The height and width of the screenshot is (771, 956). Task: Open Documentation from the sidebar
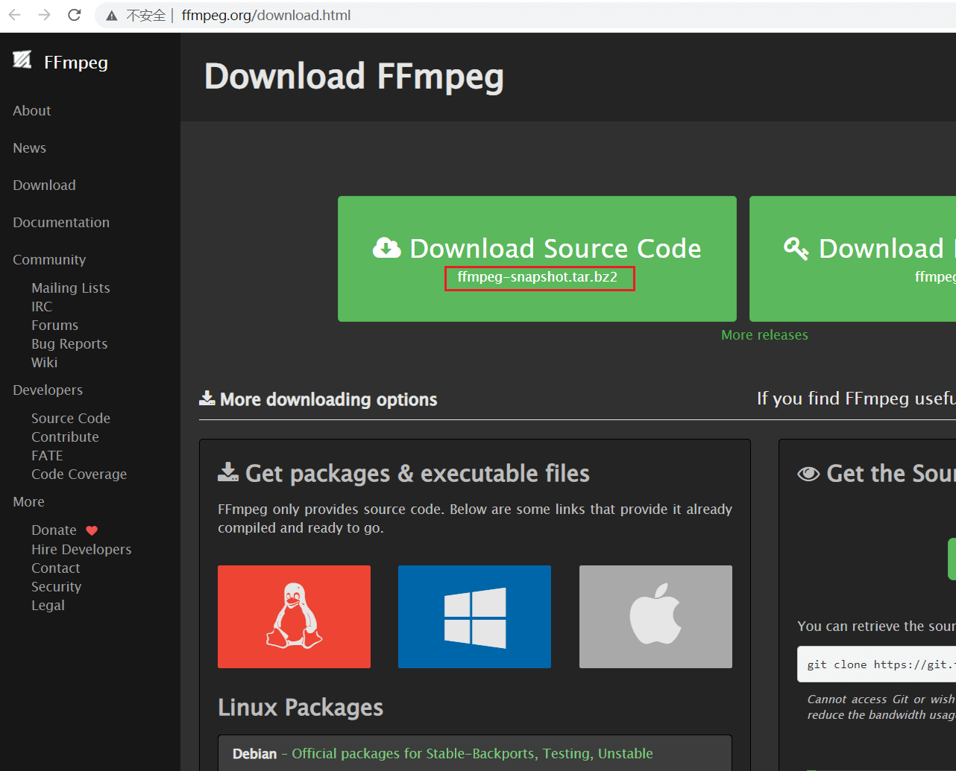point(61,223)
